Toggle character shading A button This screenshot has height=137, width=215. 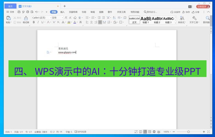[x=81, y=22]
